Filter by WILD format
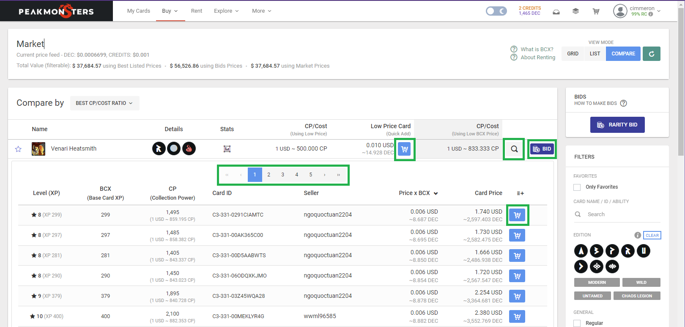Screen dimensions: 685x327 [x=641, y=283]
